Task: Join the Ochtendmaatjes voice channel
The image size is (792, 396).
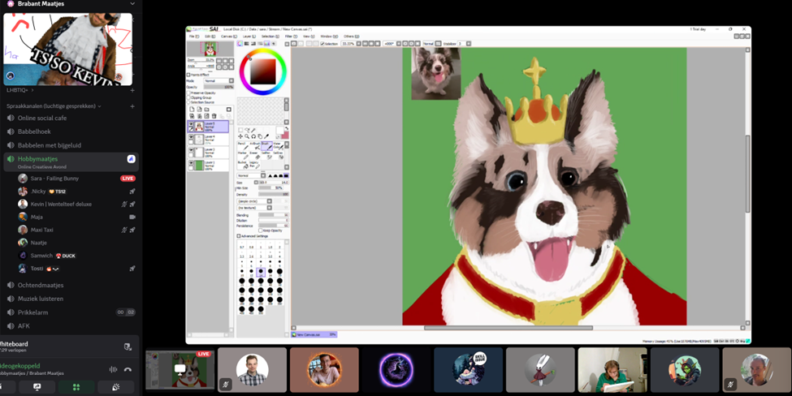Action: tap(41, 285)
